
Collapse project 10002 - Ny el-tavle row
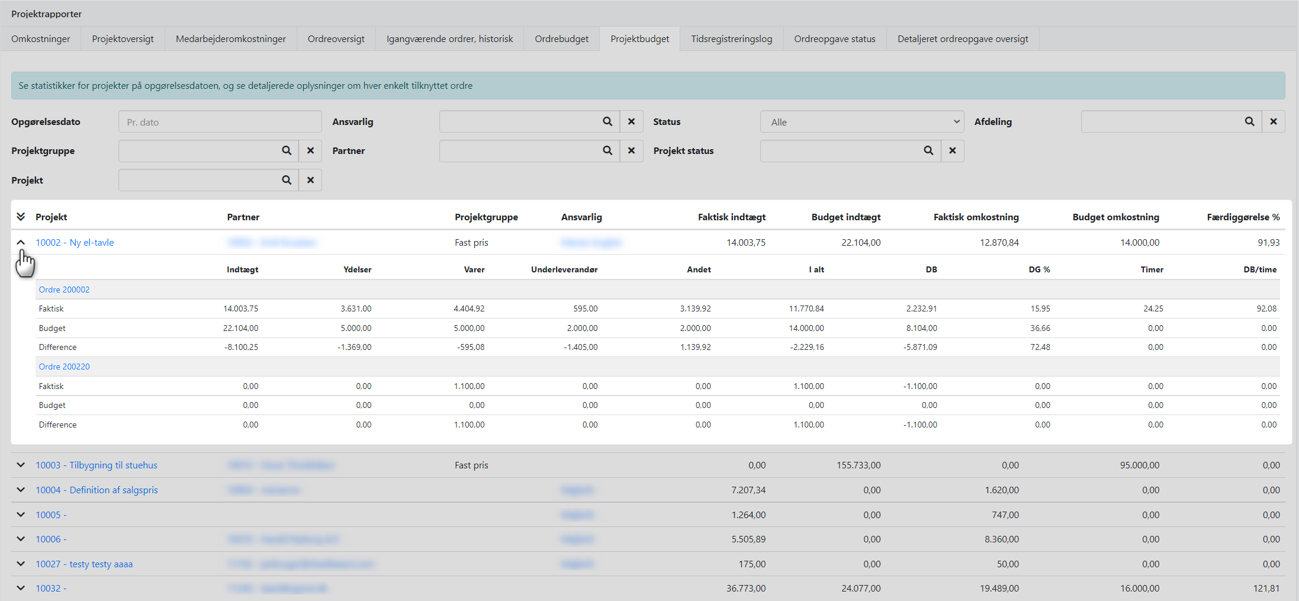[21, 242]
